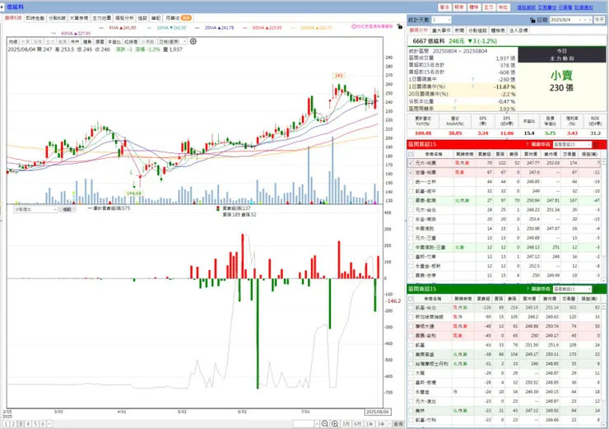Select the 1年 time range button
The width and height of the screenshot is (609, 429).
[x=370, y=424]
